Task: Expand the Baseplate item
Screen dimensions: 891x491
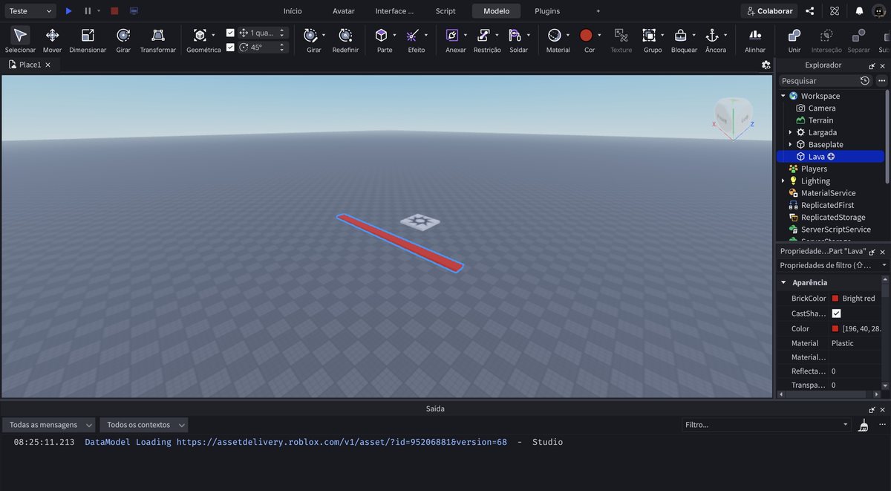Action: [790, 144]
